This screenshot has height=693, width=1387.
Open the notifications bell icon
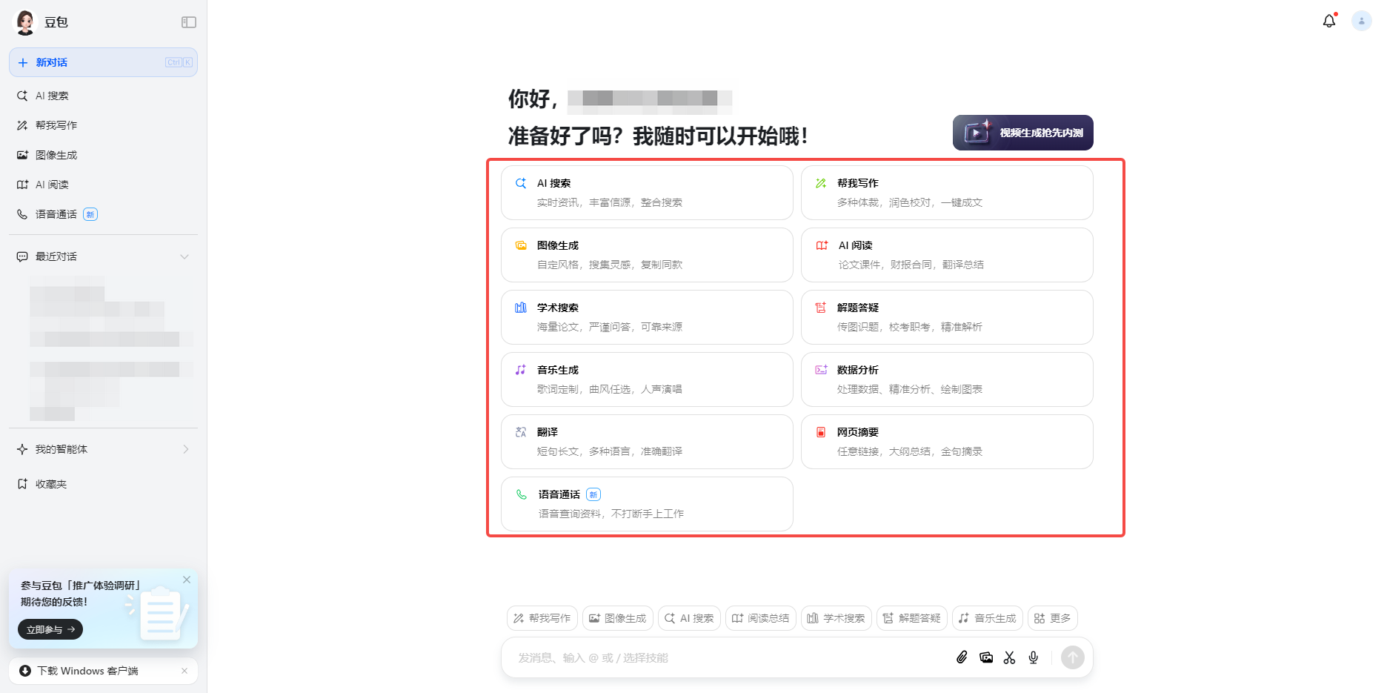[x=1329, y=21]
